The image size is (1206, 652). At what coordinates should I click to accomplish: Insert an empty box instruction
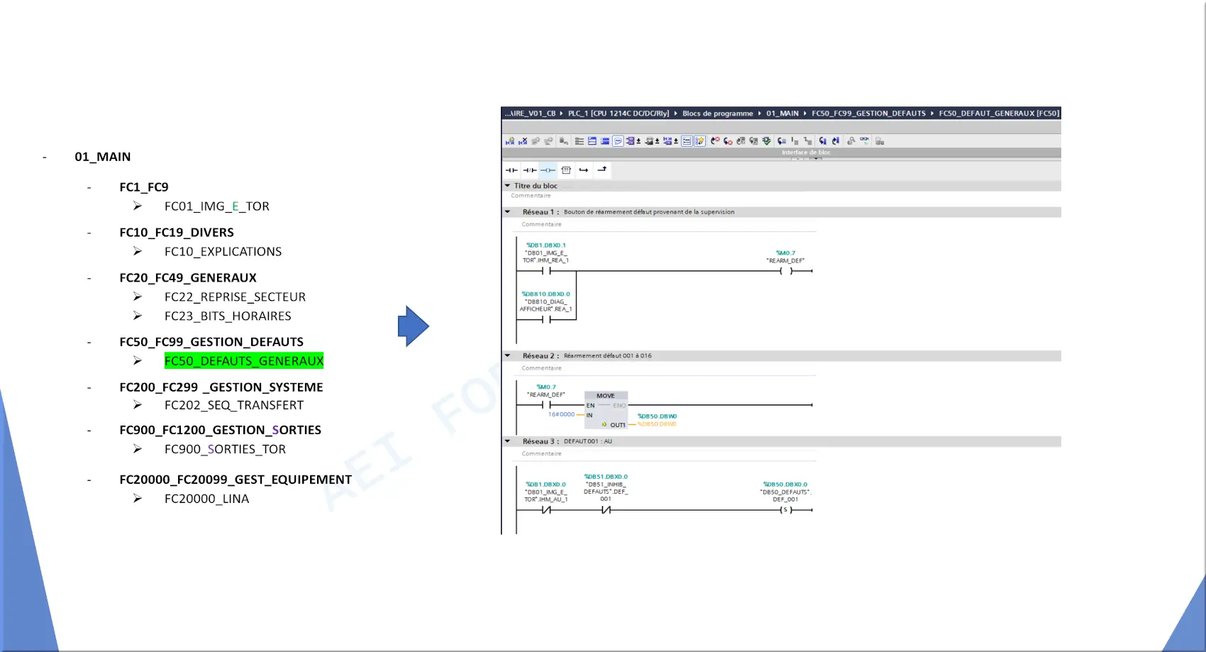566,170
